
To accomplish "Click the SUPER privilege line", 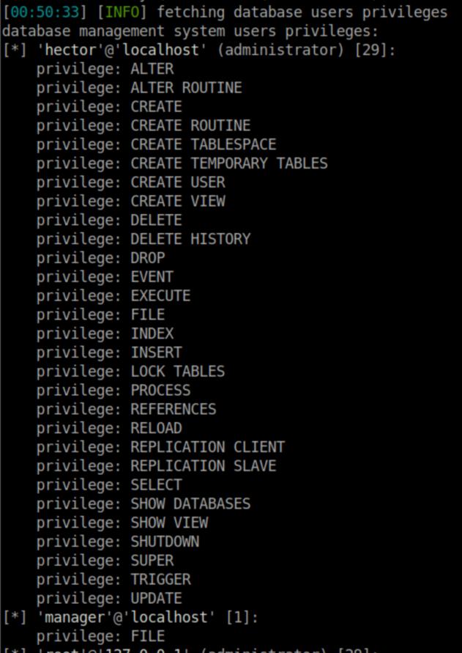I will (152, 561).
